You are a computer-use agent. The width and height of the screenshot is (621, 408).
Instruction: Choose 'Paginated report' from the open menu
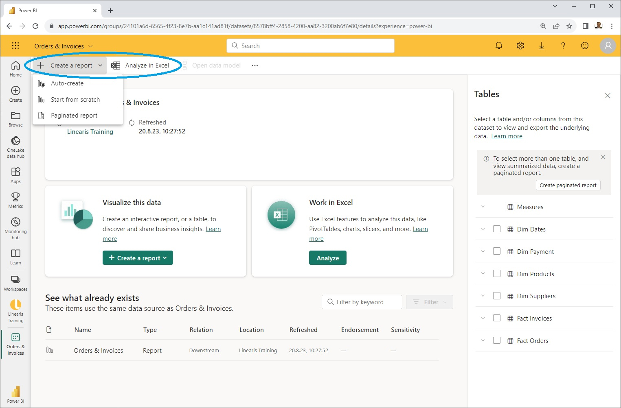(74, 115)
